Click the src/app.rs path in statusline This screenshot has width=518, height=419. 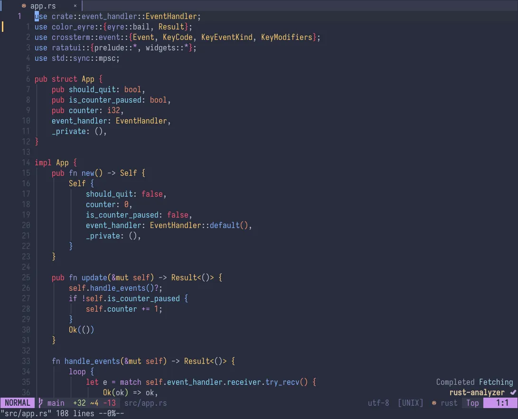[145, 403]
